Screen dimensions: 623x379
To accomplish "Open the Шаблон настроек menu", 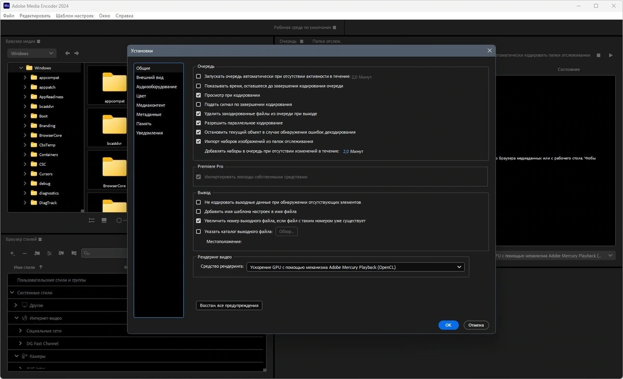I will 75,16.
